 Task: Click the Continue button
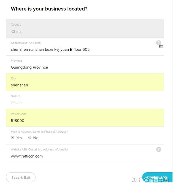pos(157,177)
